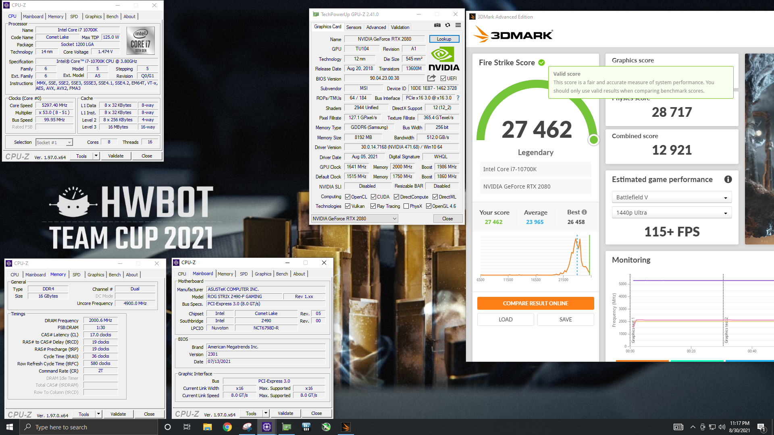Click the Tools button in Memory CPU-Z
This screenshot has height=435, width=774.
click(x=84, y=414)
